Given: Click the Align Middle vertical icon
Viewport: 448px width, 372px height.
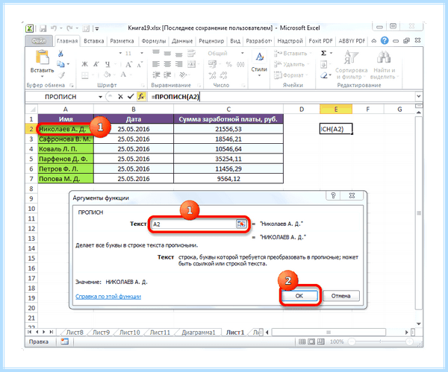Looking at the screenshot, I should coord(167,53).
